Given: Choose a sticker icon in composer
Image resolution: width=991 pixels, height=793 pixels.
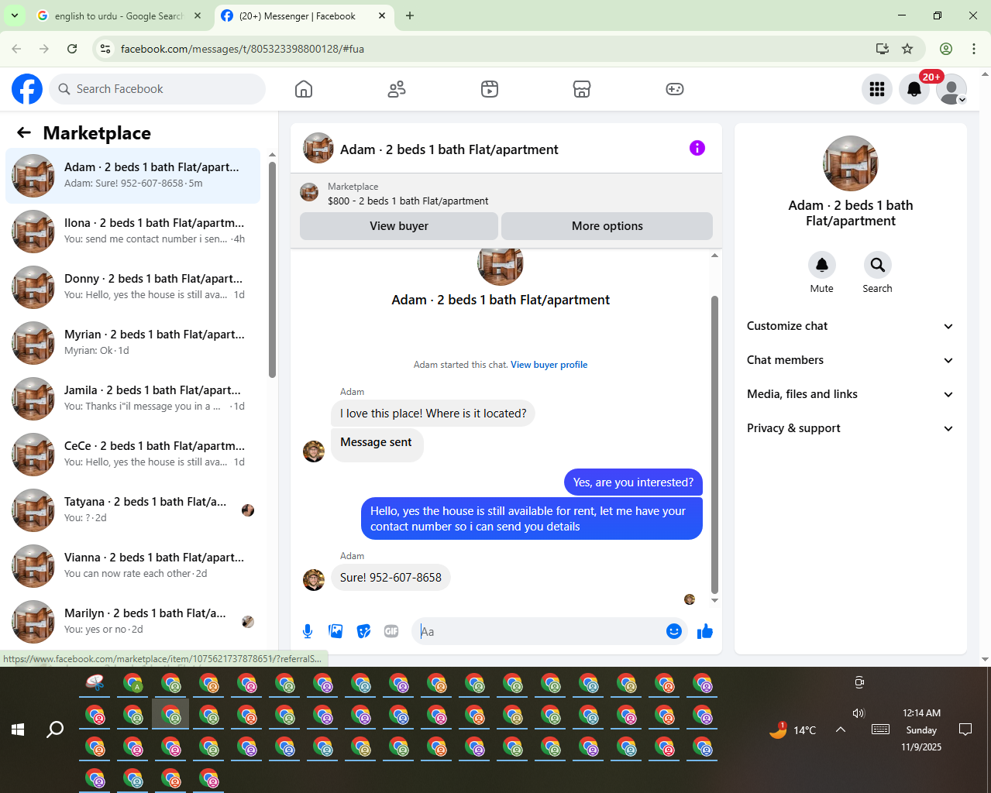Looking at the screenshot, I should tap(363, 631).
